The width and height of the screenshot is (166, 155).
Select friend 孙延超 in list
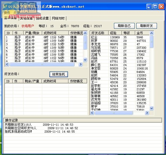[x=120, y=103]
